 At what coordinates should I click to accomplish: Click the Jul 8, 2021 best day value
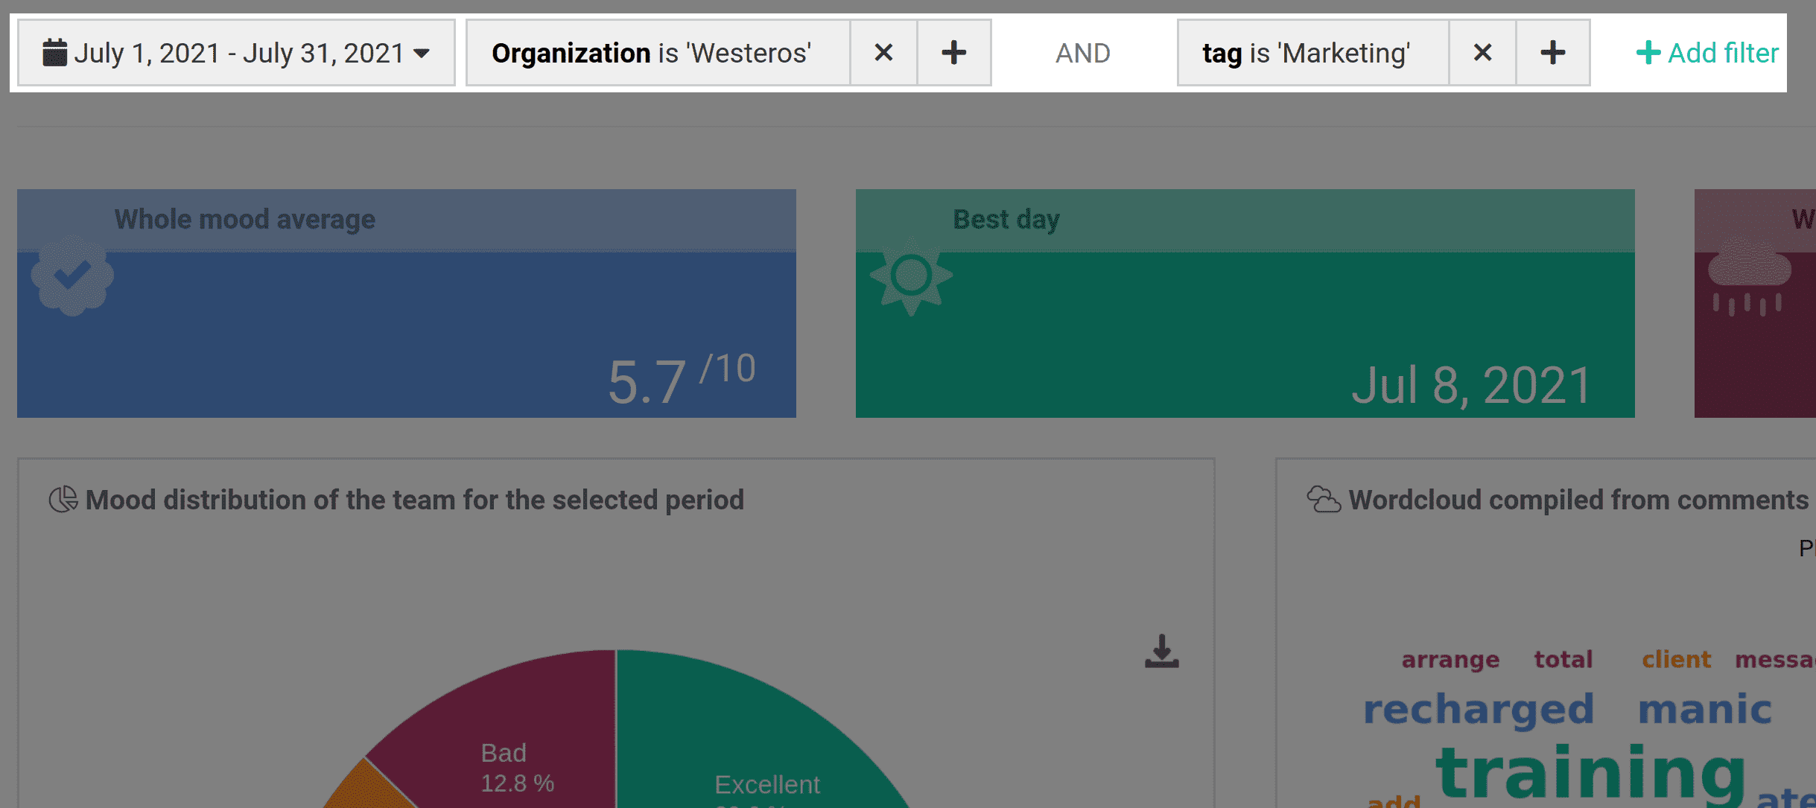click(1472, 386)
